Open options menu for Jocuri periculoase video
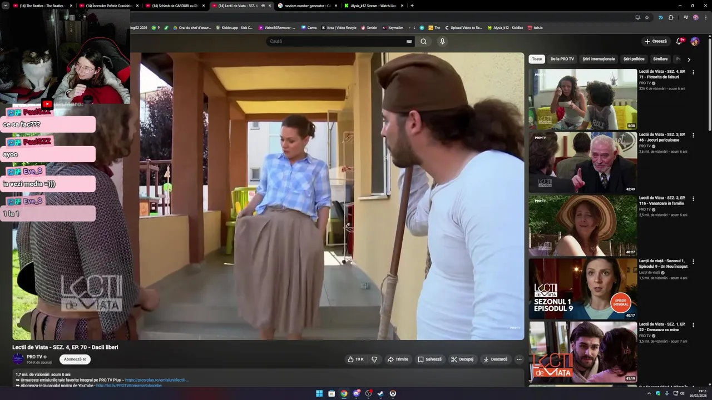The height and width of the screenshot is (400, 712). [x=693, y=135]
